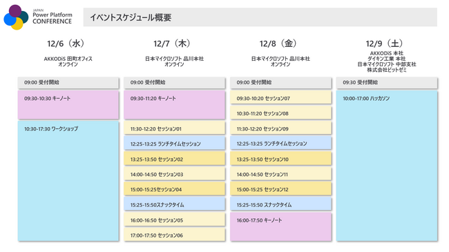This screenshot has width=449, height=252.
Task: Select the イベントスケジュール概要 title bar
Action: [260, 17]
